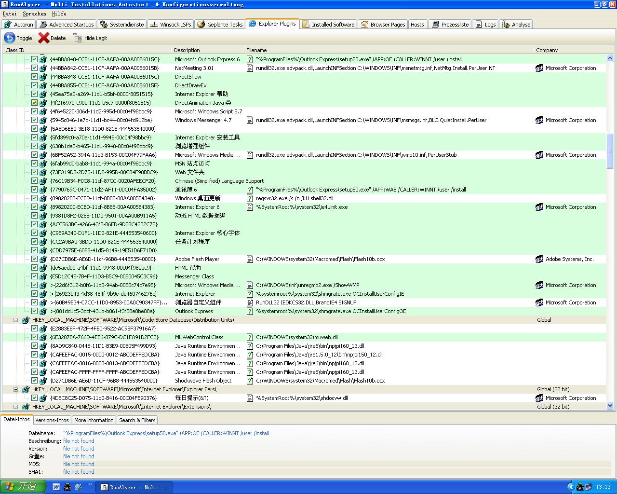
Task: Uncheck the Shockwave Flash Object entry
Action: (x=34, y=381)
